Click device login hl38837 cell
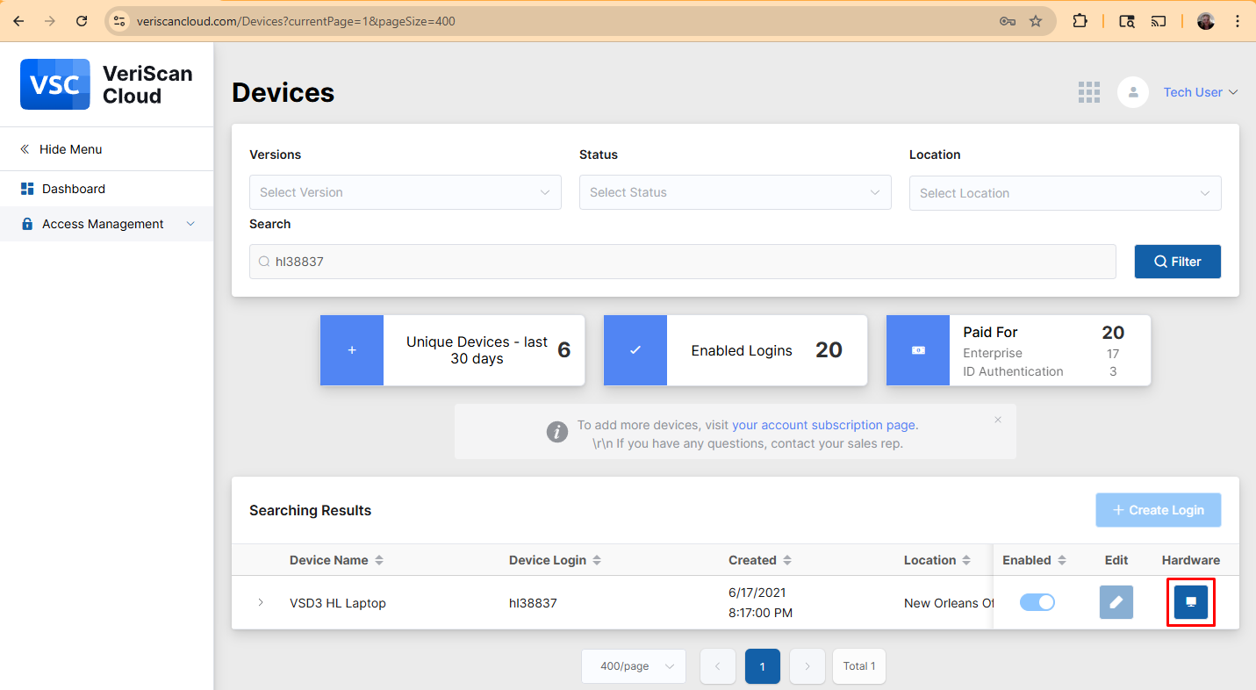 click(533, 603)
